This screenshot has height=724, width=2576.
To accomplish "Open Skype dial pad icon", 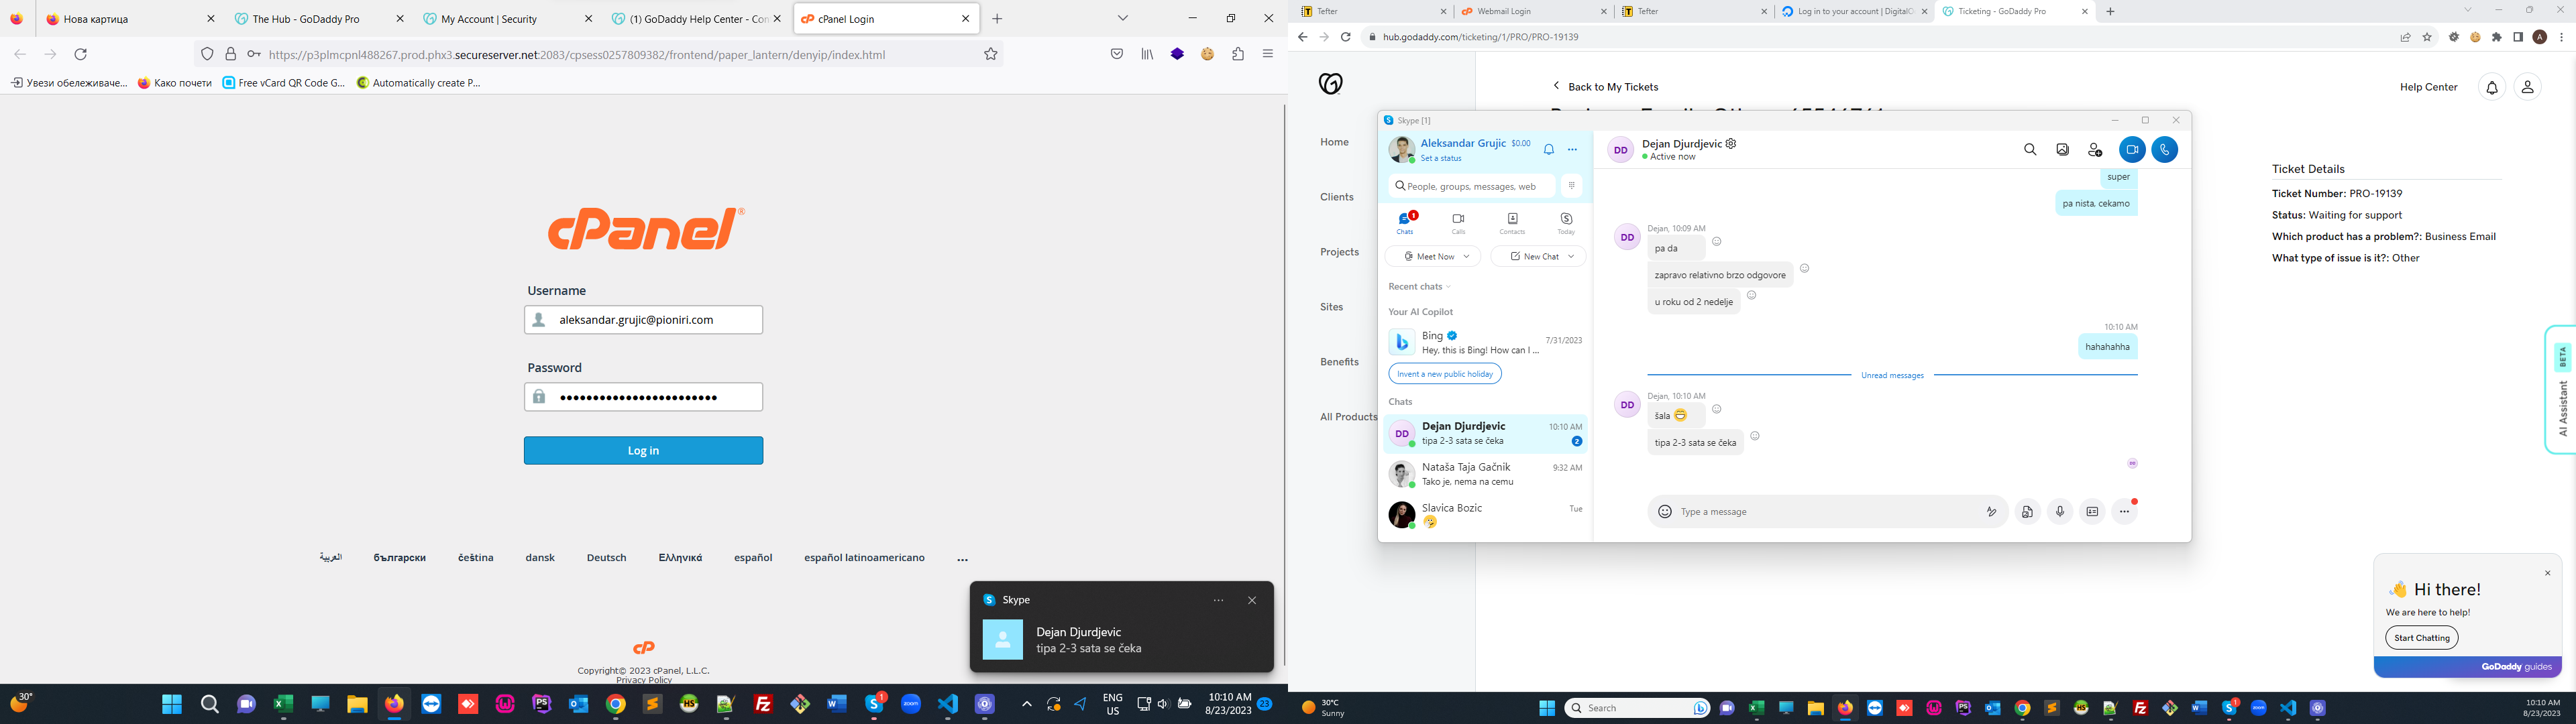I will pyautogui.click(x=1571, y=186).
